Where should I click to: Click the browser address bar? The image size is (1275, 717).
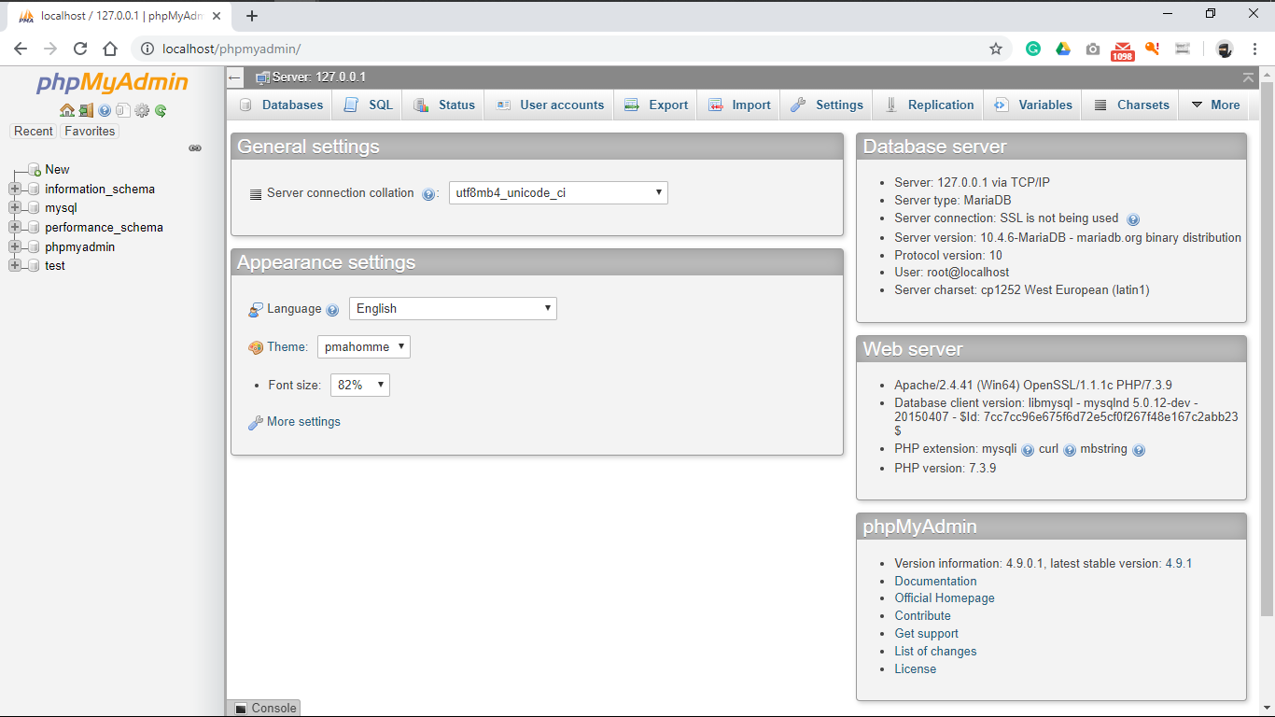click(x=560, y=49)
